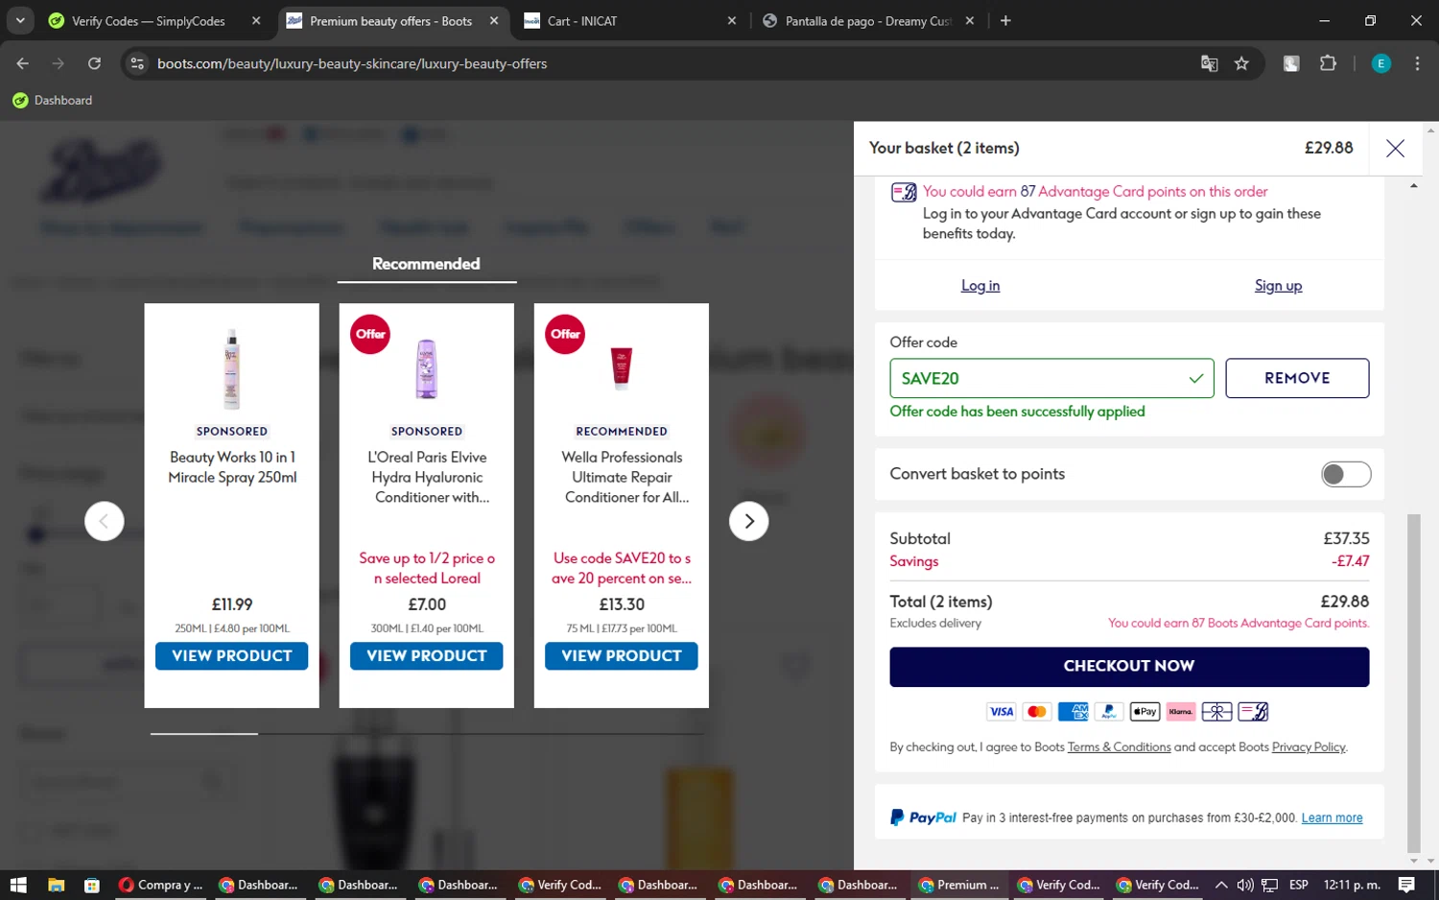Show next recommended products with right arrow
This screenshot has height=900, width=1439.
pos(748,521)
